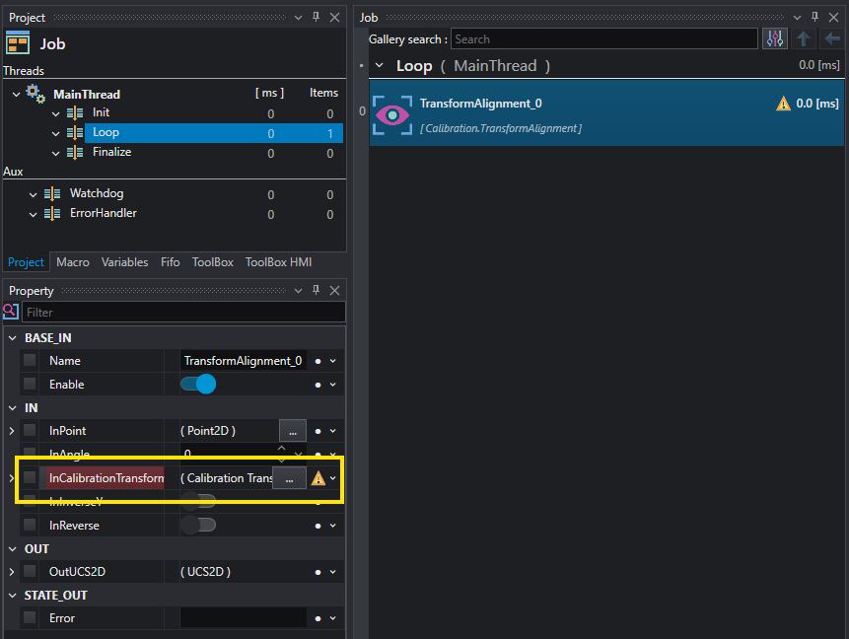Click the link dot for InPoint property

tap(318, 432)
